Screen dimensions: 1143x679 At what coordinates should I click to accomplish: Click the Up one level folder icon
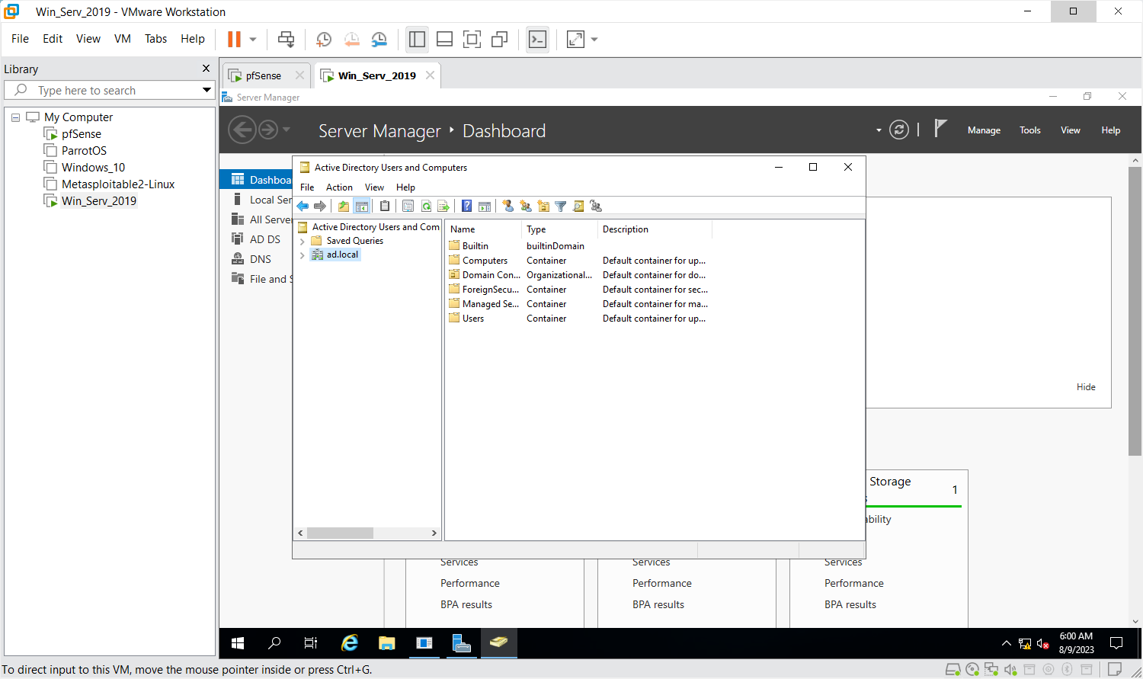(x=344, y=206)
